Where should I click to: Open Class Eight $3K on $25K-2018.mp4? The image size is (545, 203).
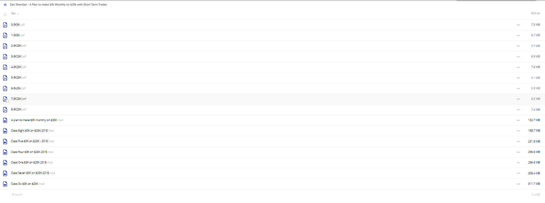(32, 131)
